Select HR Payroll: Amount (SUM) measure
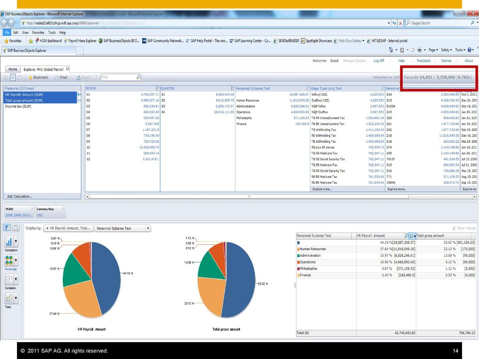The height and width of the screenshot is (359, 479). point(40,95)
